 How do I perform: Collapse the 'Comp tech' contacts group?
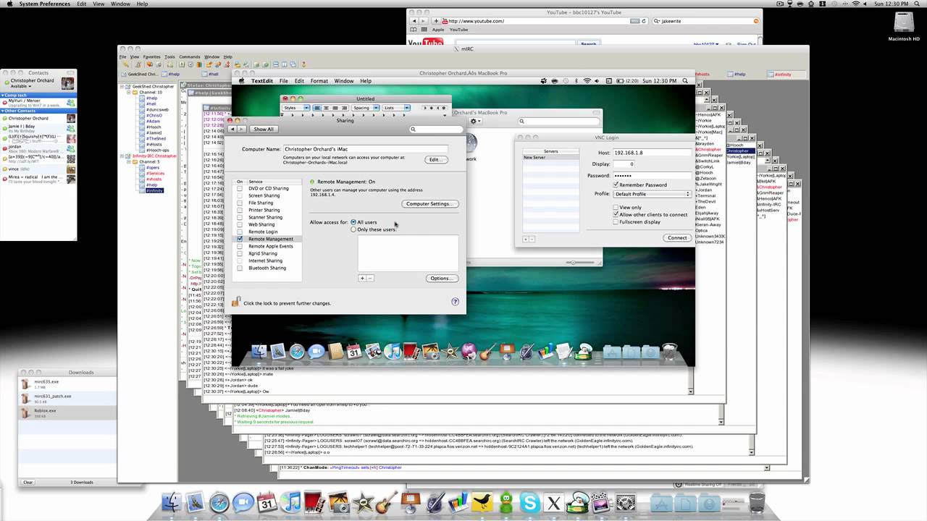tap(3, 96)
